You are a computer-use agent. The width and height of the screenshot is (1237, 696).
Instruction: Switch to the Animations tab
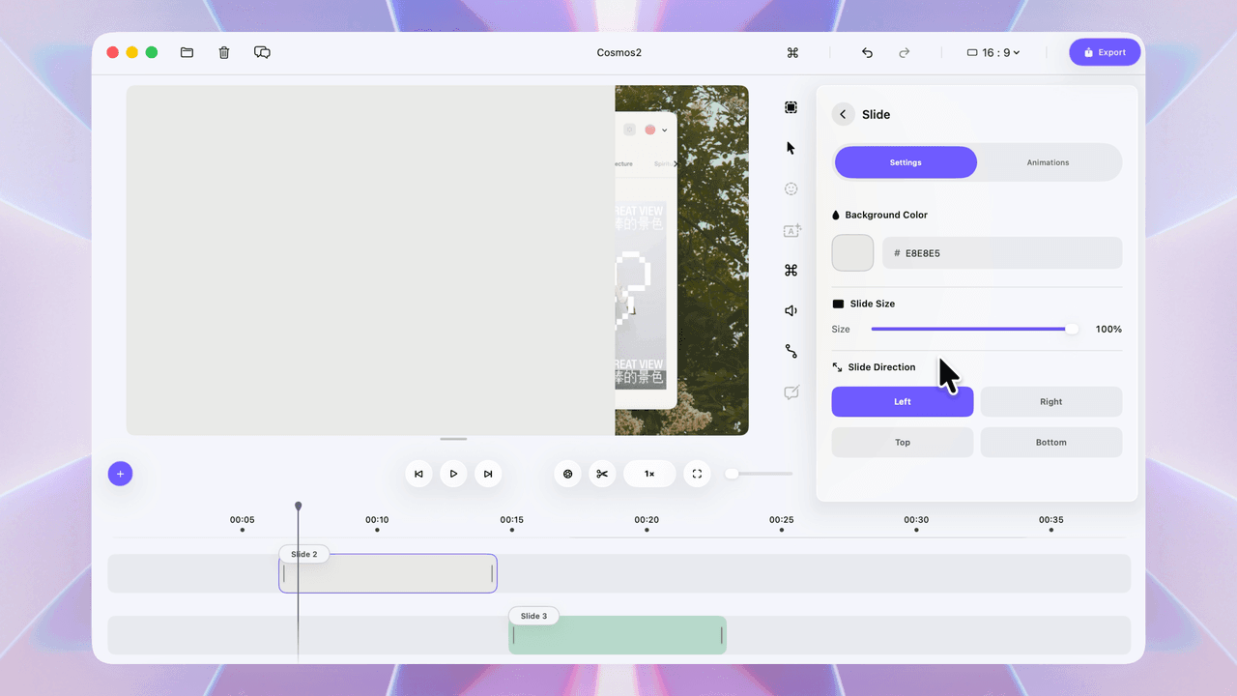1048,162
